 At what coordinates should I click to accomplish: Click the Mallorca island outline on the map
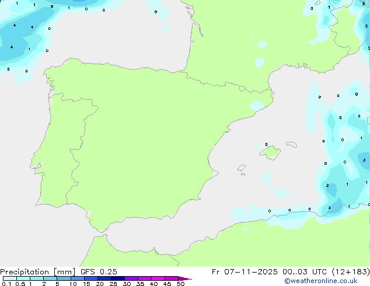click(x=270, y=152)
